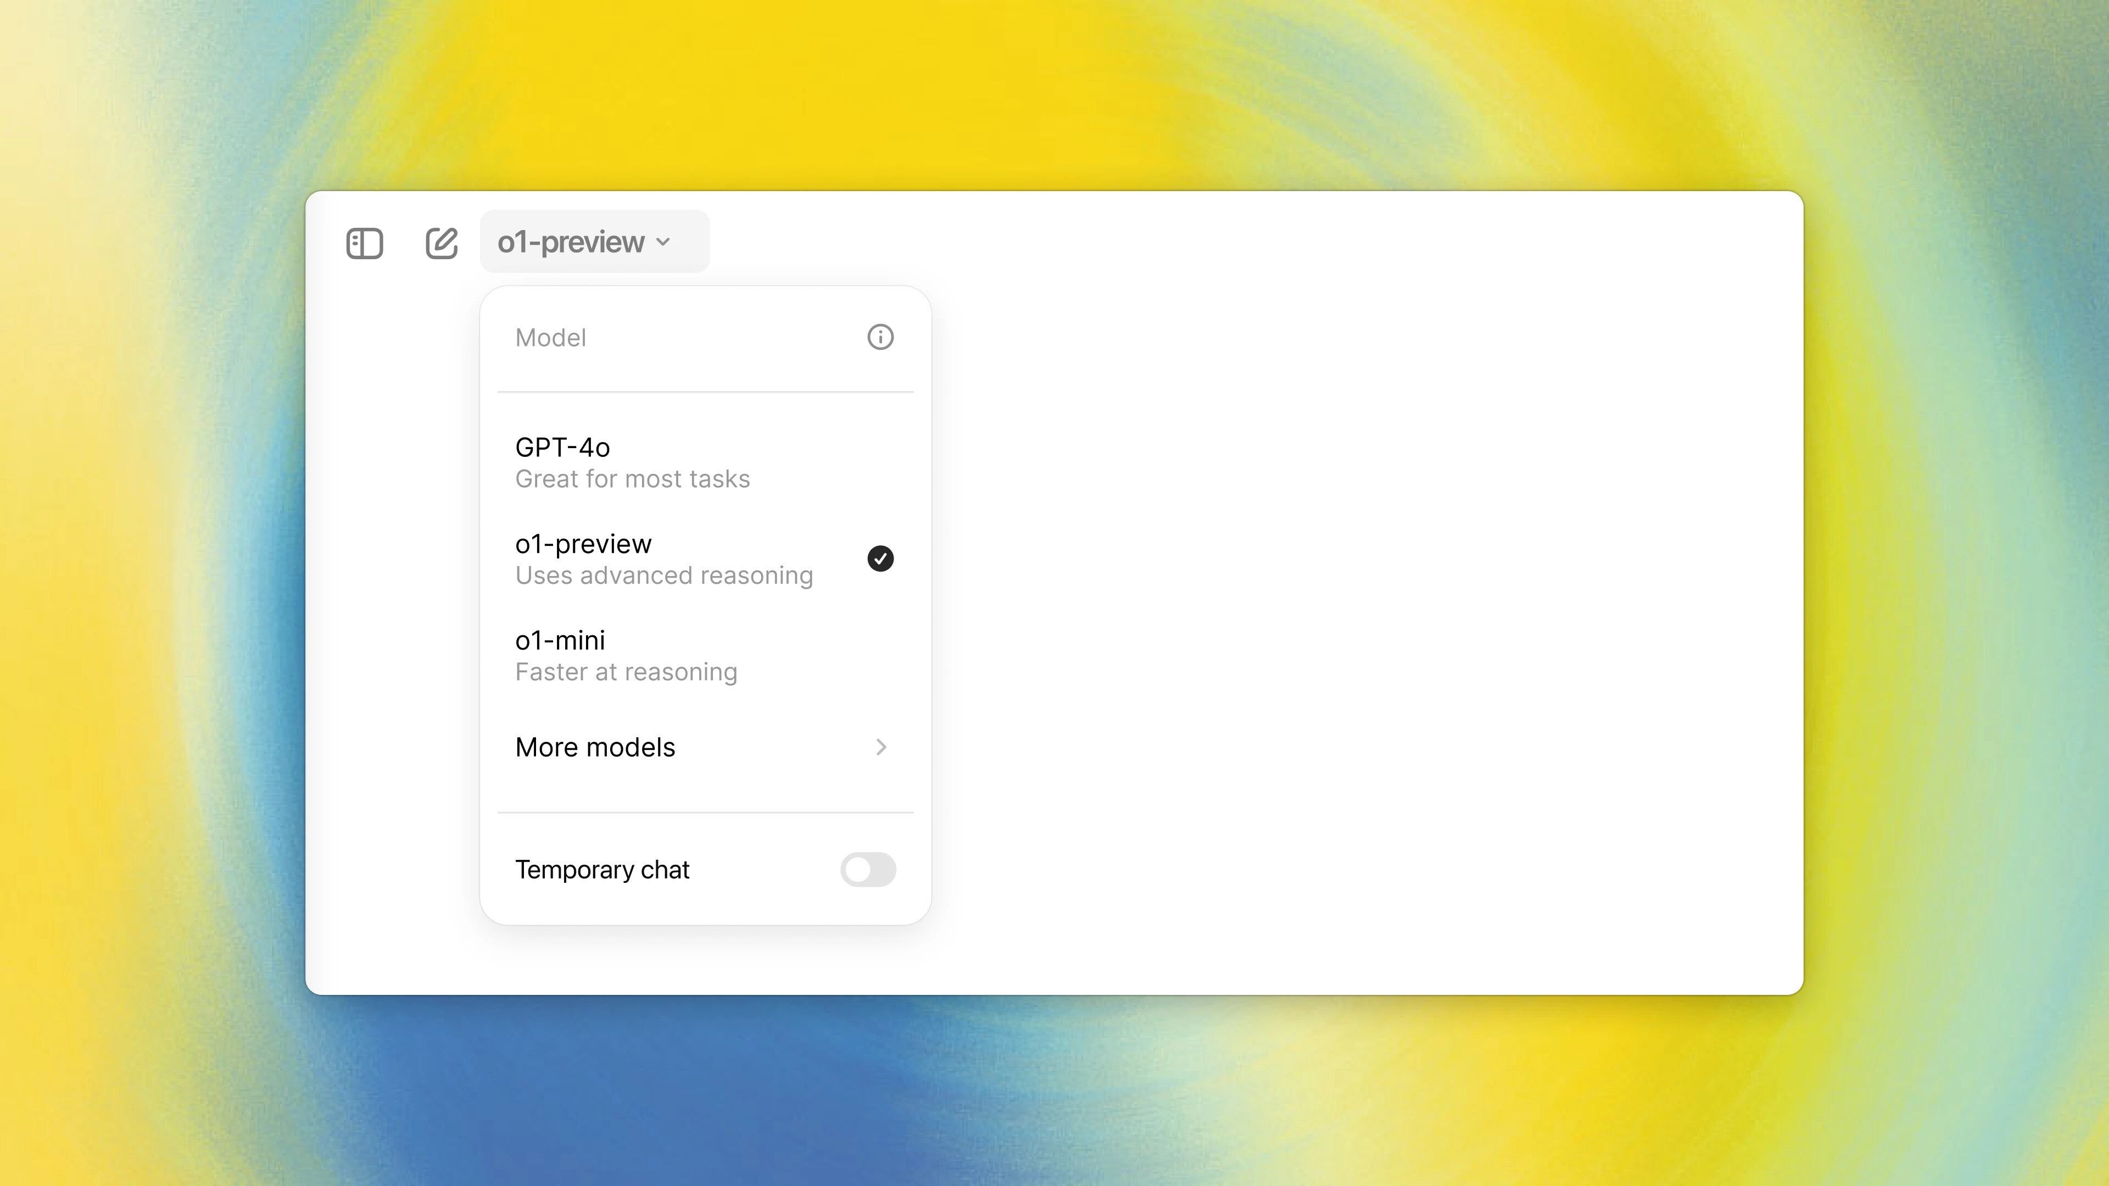Expand the model selector menu
This screenshot has width=2109, height=1186.
click(585, 242)
